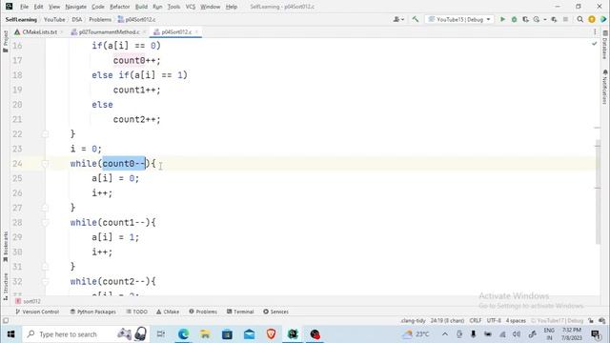Open the TODO tool window
Image resolution: width=610 pixels, height=343 pixels.
pyautogui.click(x=136, y=312)
